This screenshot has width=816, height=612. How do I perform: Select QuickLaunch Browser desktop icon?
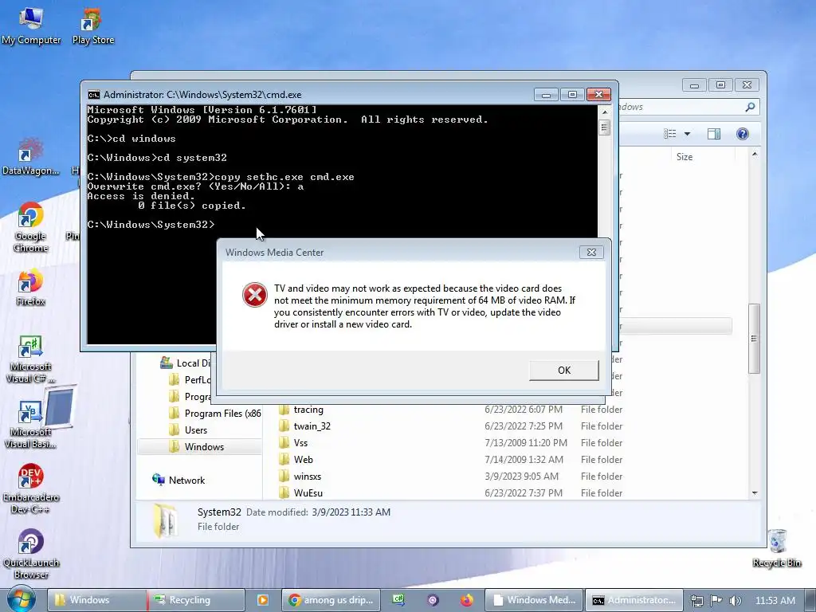pyautogui.click(x=31, y=555)
